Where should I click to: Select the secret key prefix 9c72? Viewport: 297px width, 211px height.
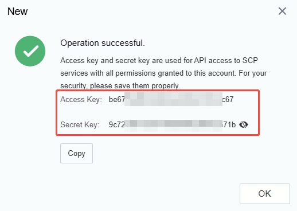(117, 124)
